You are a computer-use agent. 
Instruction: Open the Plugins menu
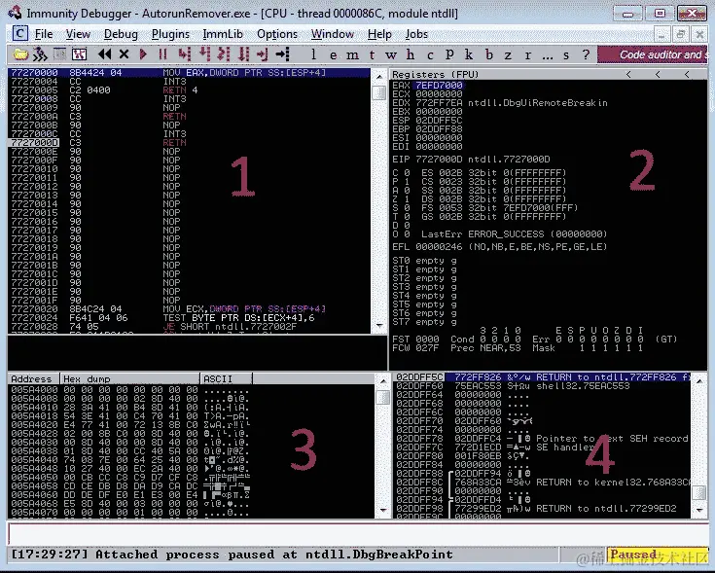coord(170,34)
